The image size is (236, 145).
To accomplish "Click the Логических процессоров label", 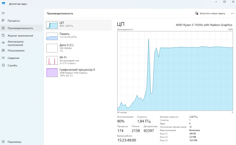I will coord(173,127).
